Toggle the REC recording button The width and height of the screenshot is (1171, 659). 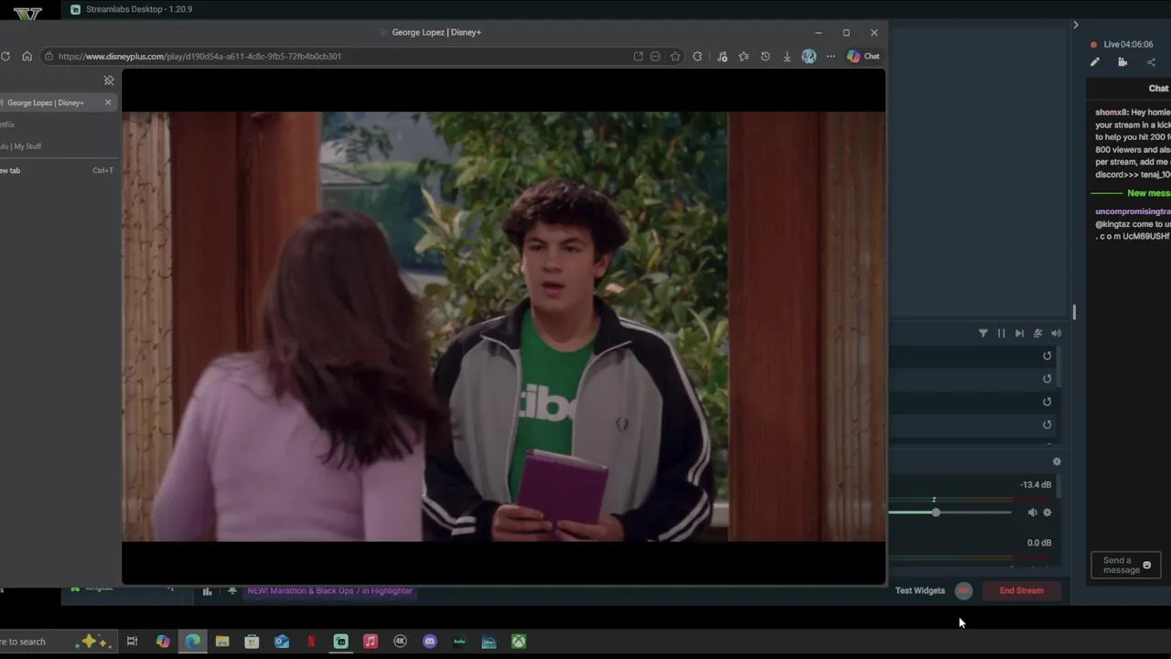[963, 590]
